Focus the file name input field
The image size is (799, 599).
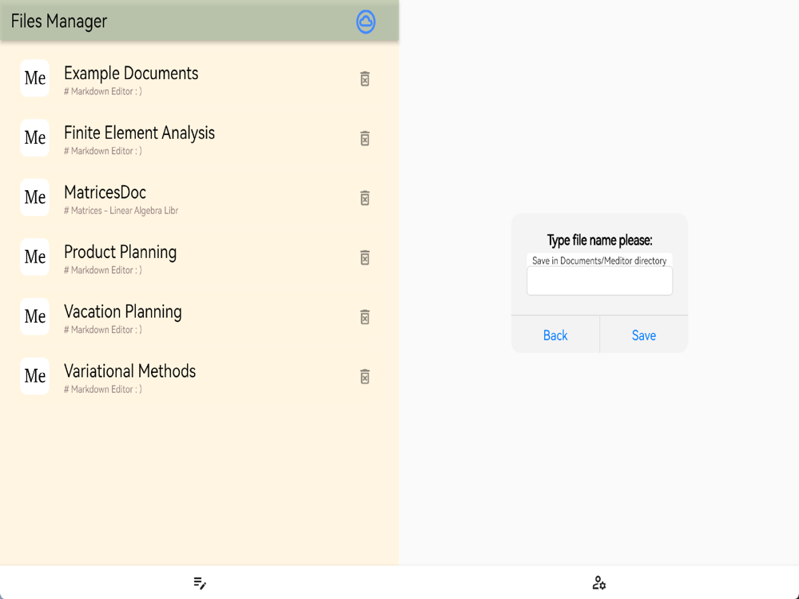[x=600, y=280]
